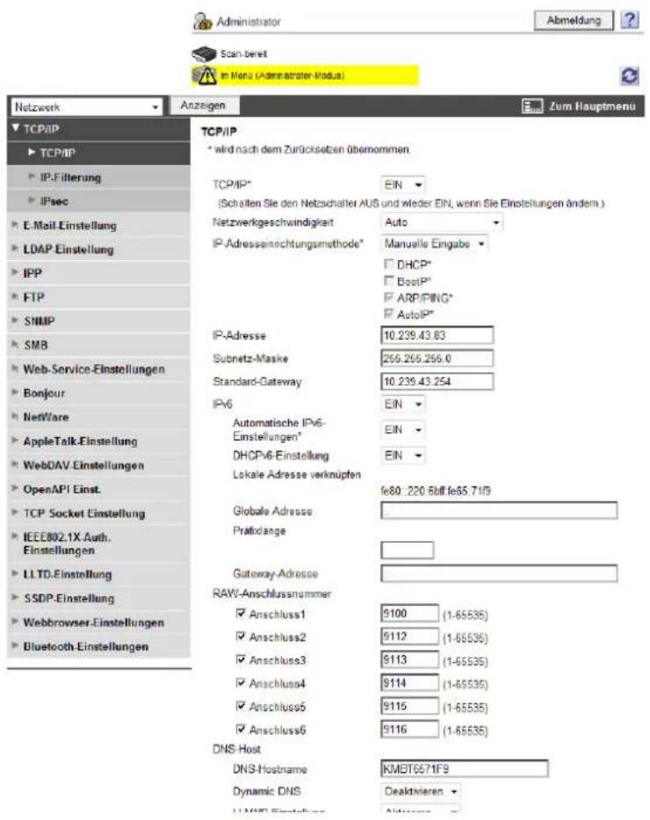
Task: Open AppleTalk-Einstellung in sidebar
Action: [98, 442]
